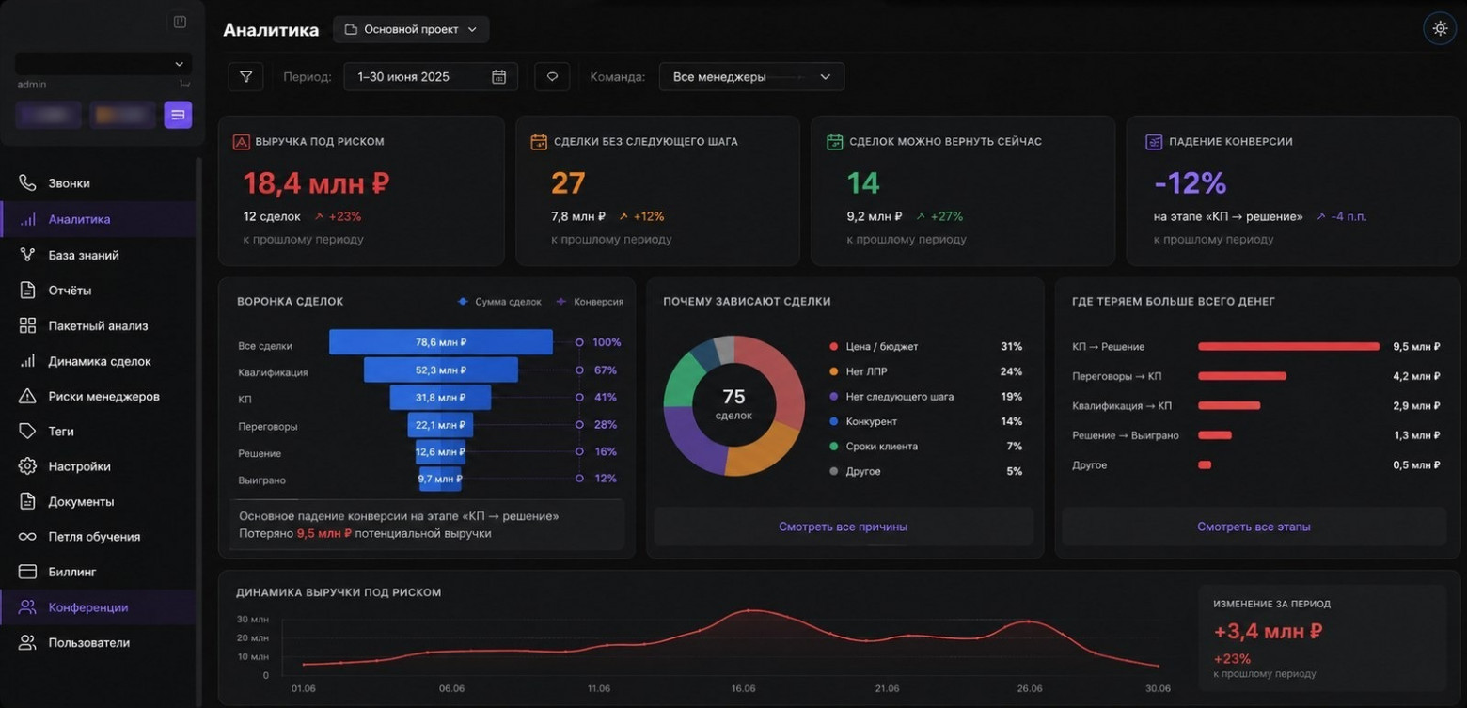This screenshot has width=1467, height=708.
Task: Click the blue Конкурент legend dot
Action: [x=834, y=421]
